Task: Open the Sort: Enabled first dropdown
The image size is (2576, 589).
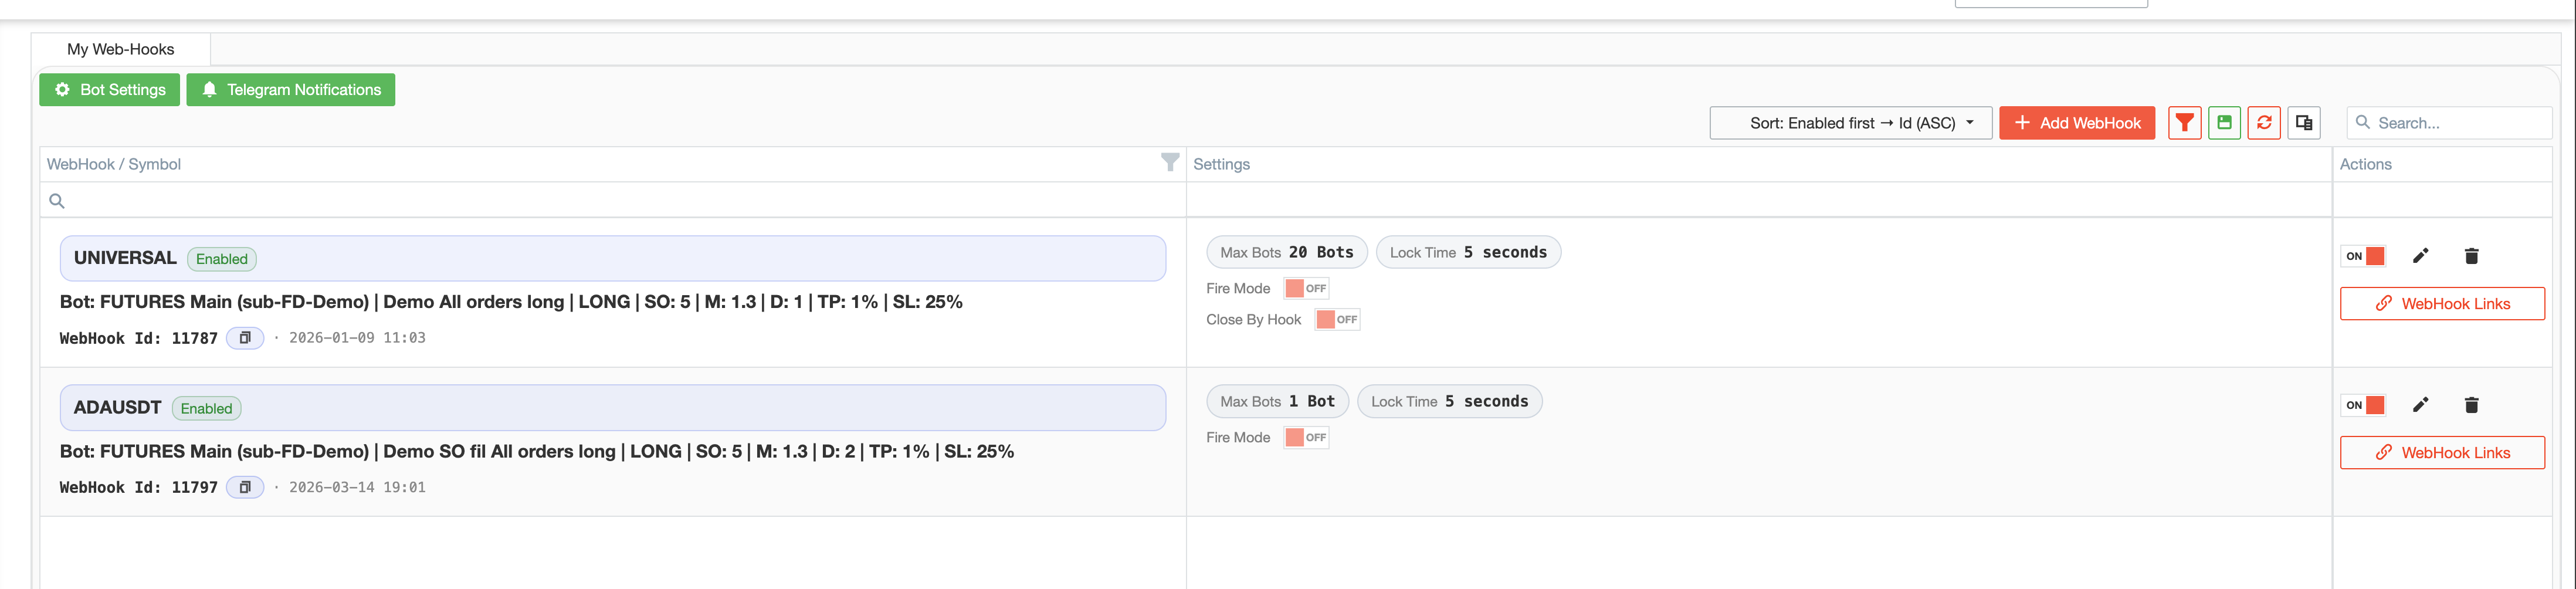Action: click(1850, 123)
